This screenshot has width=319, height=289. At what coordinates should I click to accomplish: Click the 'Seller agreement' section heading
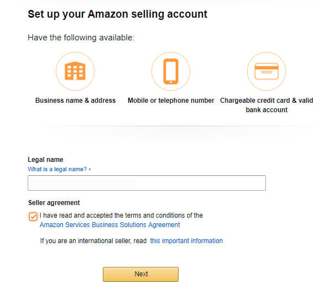[54, 203]
